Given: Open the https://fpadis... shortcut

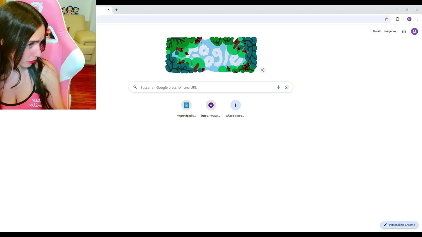Looking at the screenshot, I should (x=186, y=109).
